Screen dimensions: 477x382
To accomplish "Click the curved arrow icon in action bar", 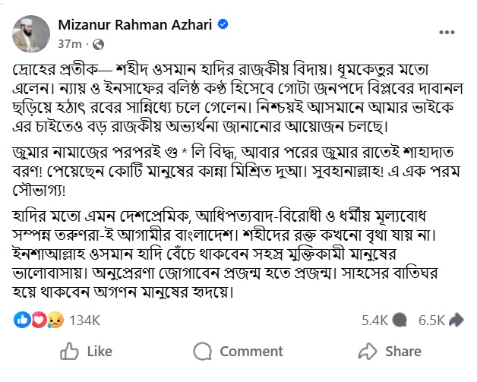I will point(368,352).
